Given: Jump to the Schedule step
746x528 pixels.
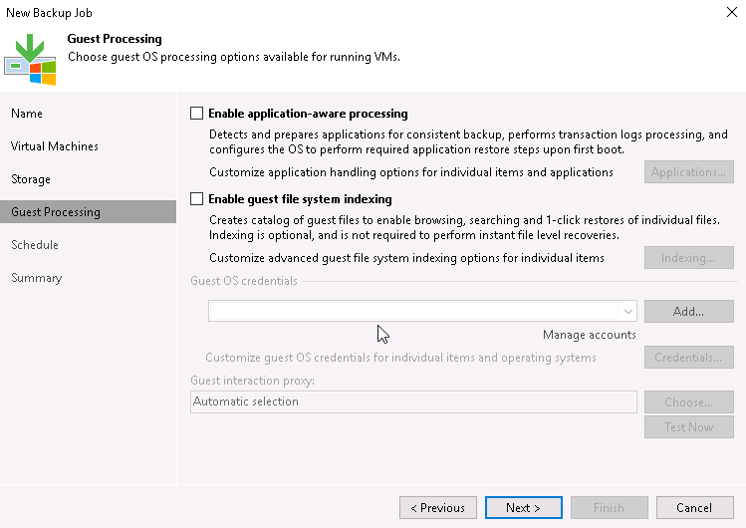Looking at the screenshot, I should coord(35,245).
